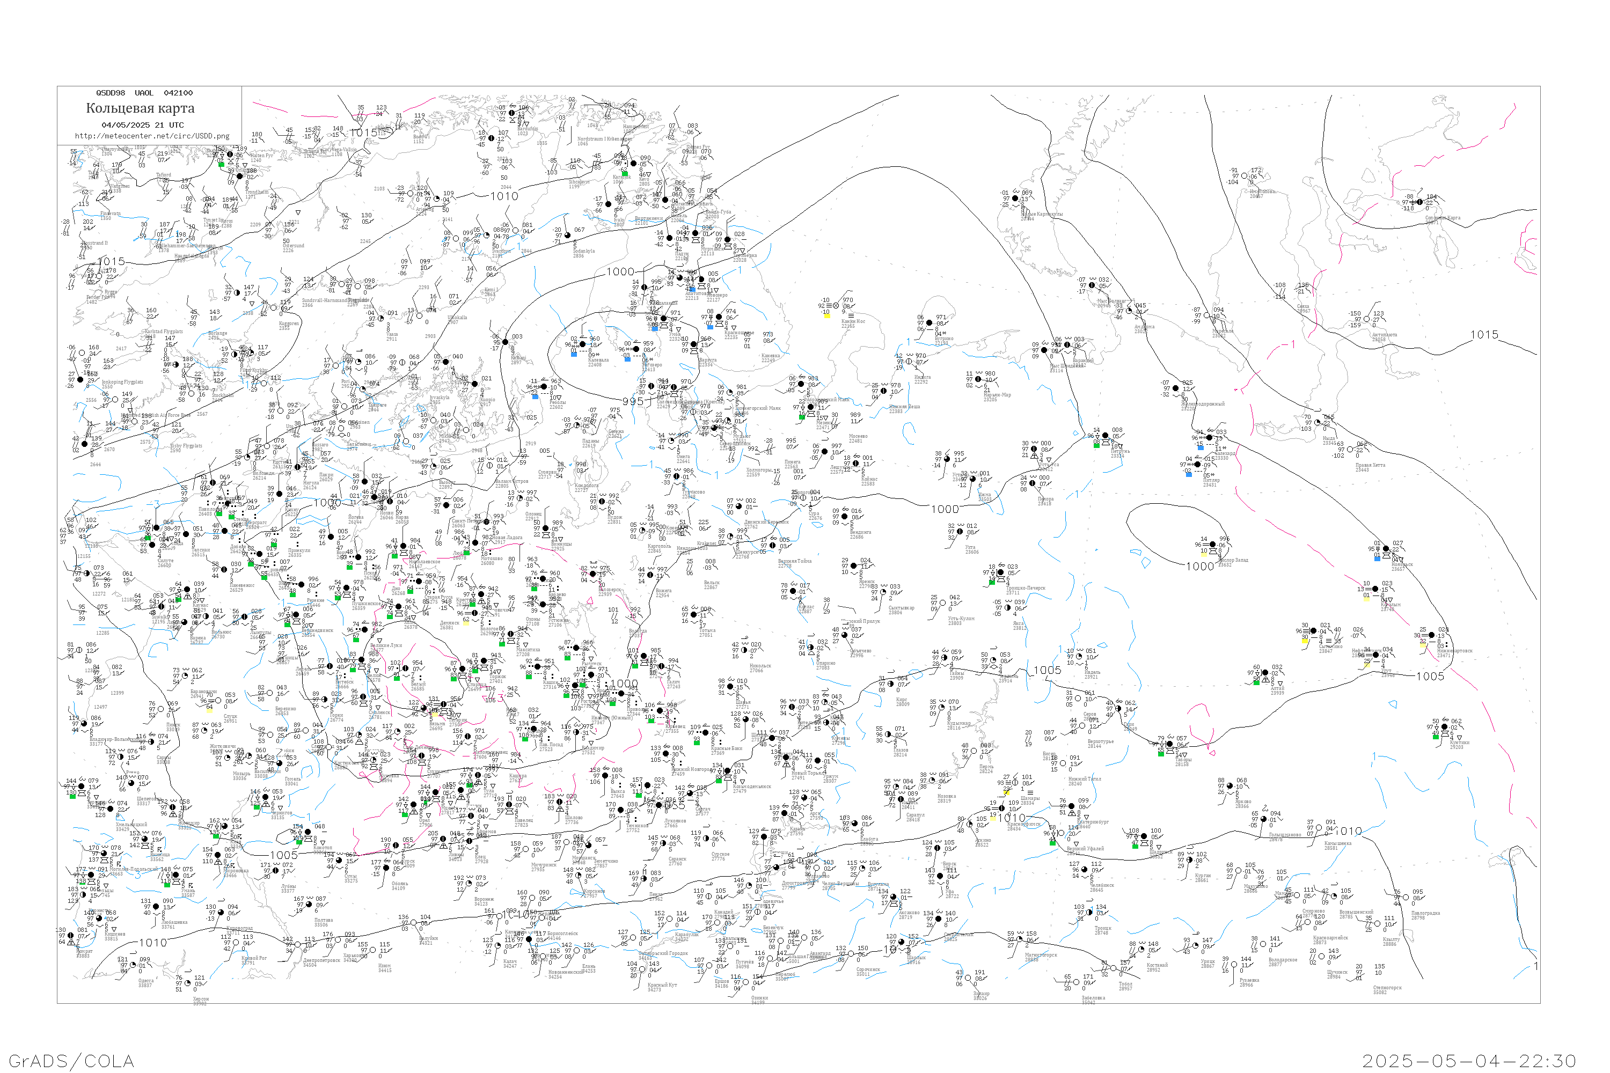Click the filled cloud circle at Салехард station

coord(1210,437)
